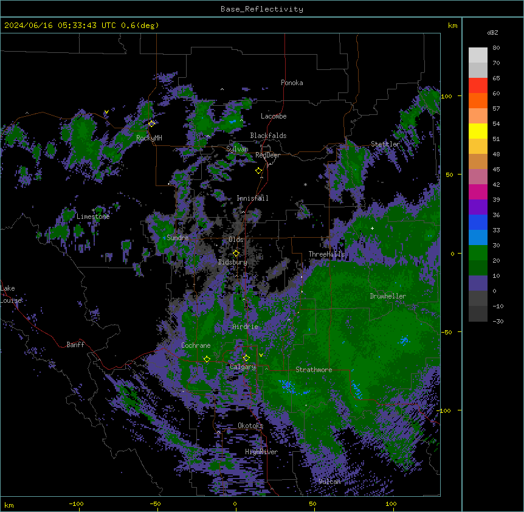Click the yellow V marker northwest of RockyMH
This screenshot has height=512, width=524.
tap(106, 112)
